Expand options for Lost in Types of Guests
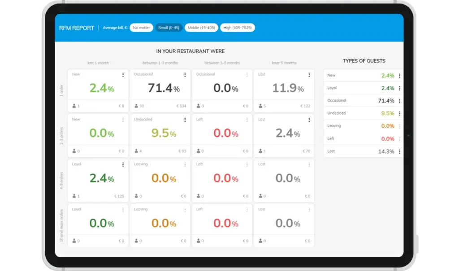 (x=399, y=152)
